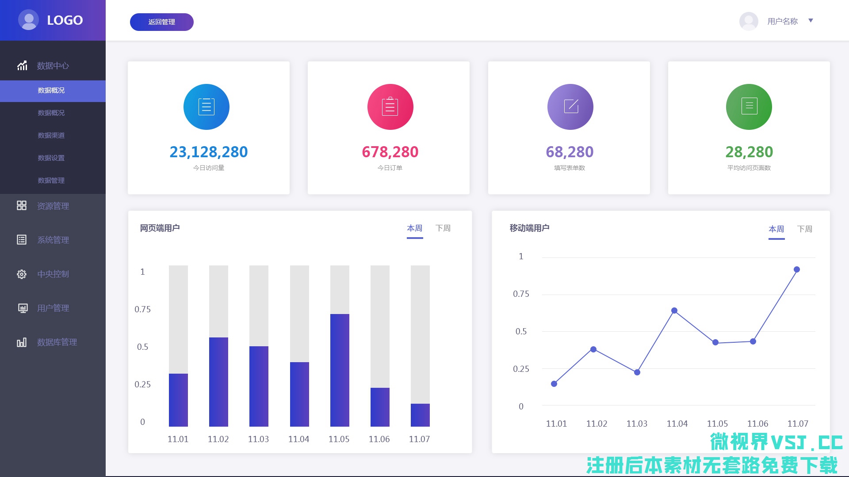Click the 用户管理 monitor icon
The image size is (849, 477).
23,308
